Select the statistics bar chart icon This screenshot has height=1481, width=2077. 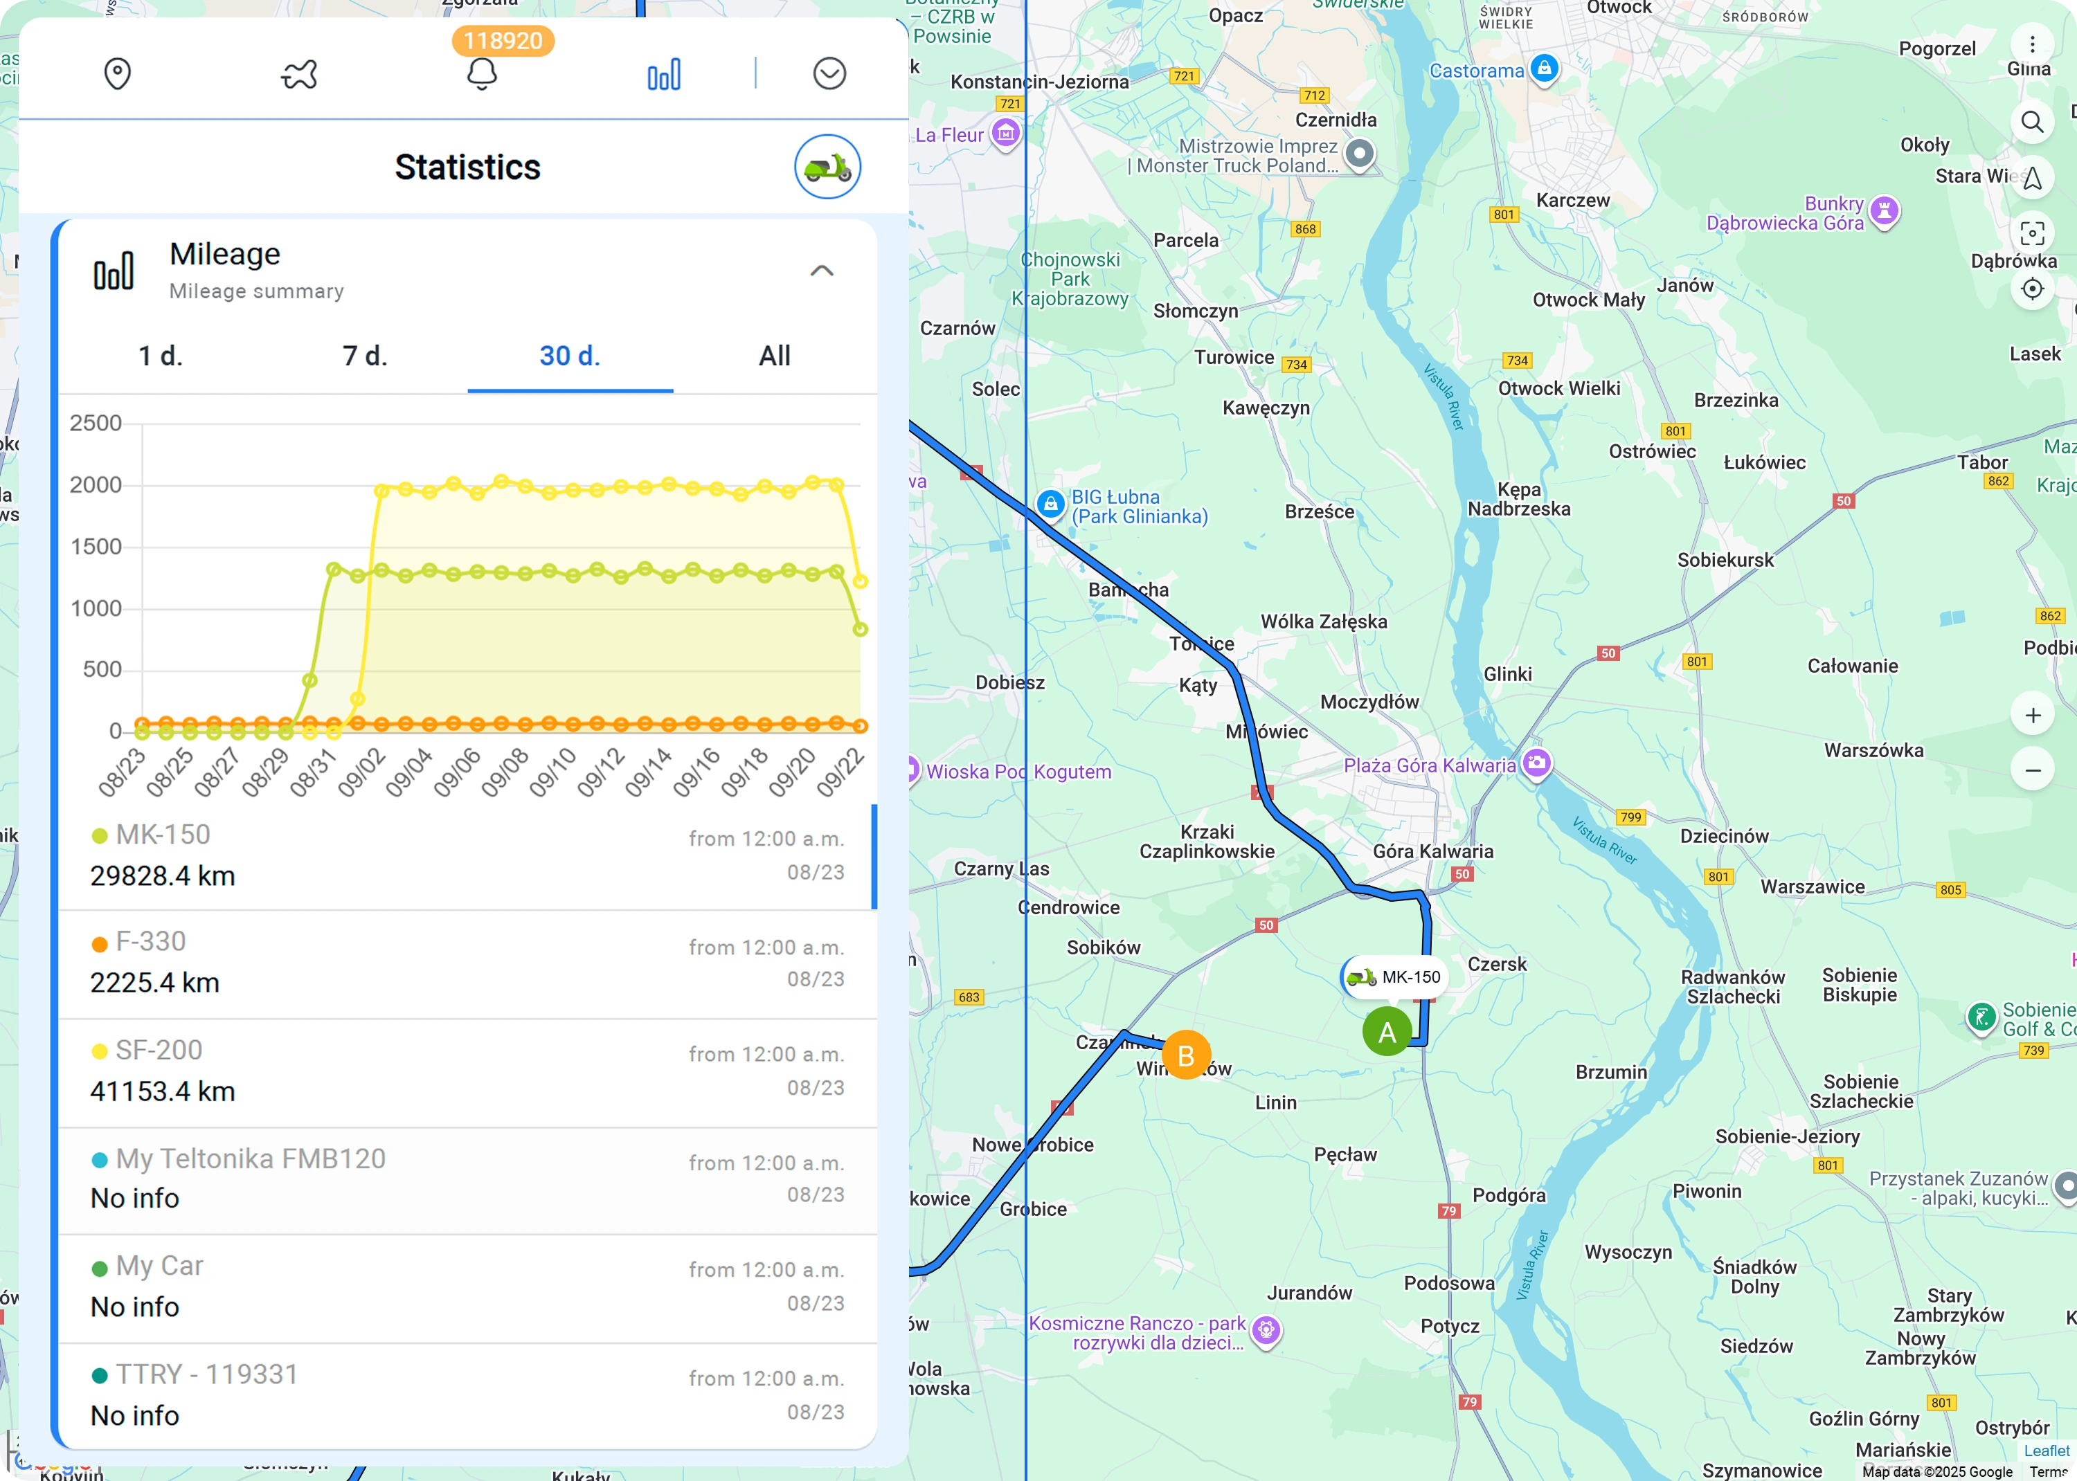click(663, 74)
